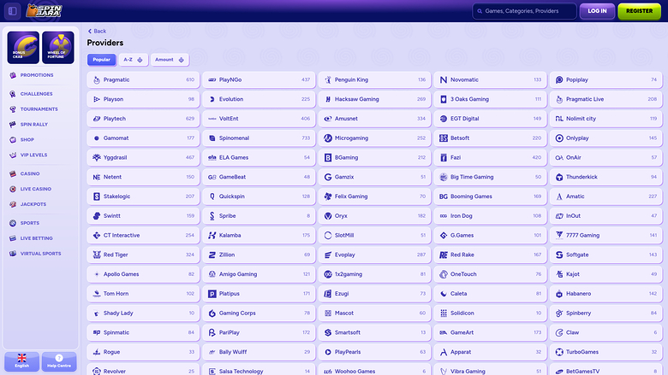Click the Sports ball icon

(x=12, y=223)
